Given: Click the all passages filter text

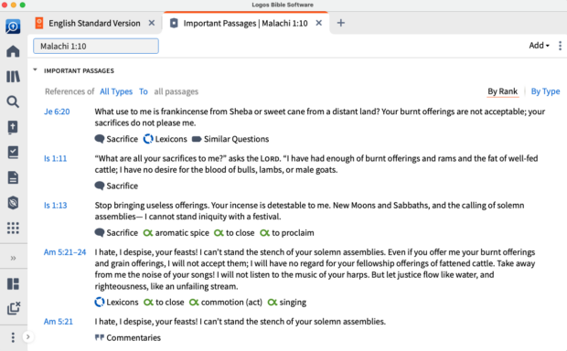Looking at the screenshot, I should pyautogui.click(x=177, y=91).
